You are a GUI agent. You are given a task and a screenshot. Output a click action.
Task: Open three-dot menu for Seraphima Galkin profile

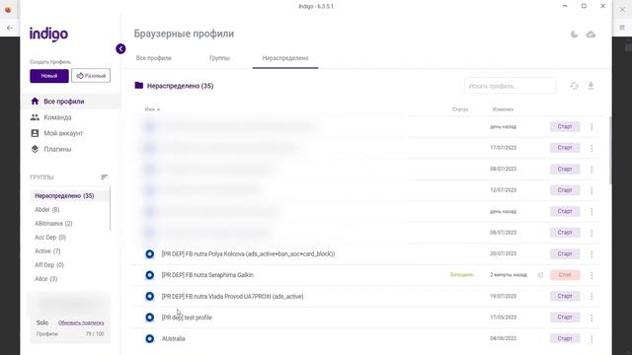(x=592, y=275)
